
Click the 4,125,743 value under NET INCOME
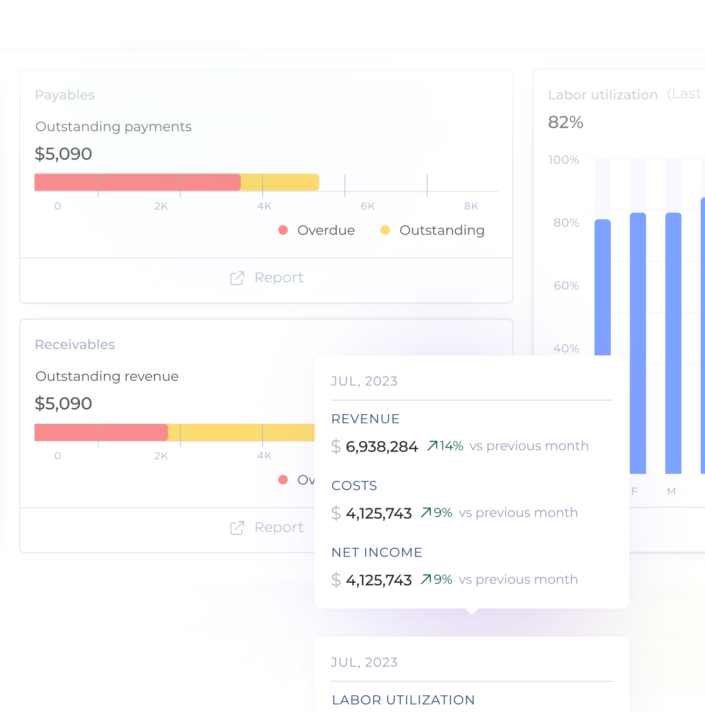coord(379,580)
